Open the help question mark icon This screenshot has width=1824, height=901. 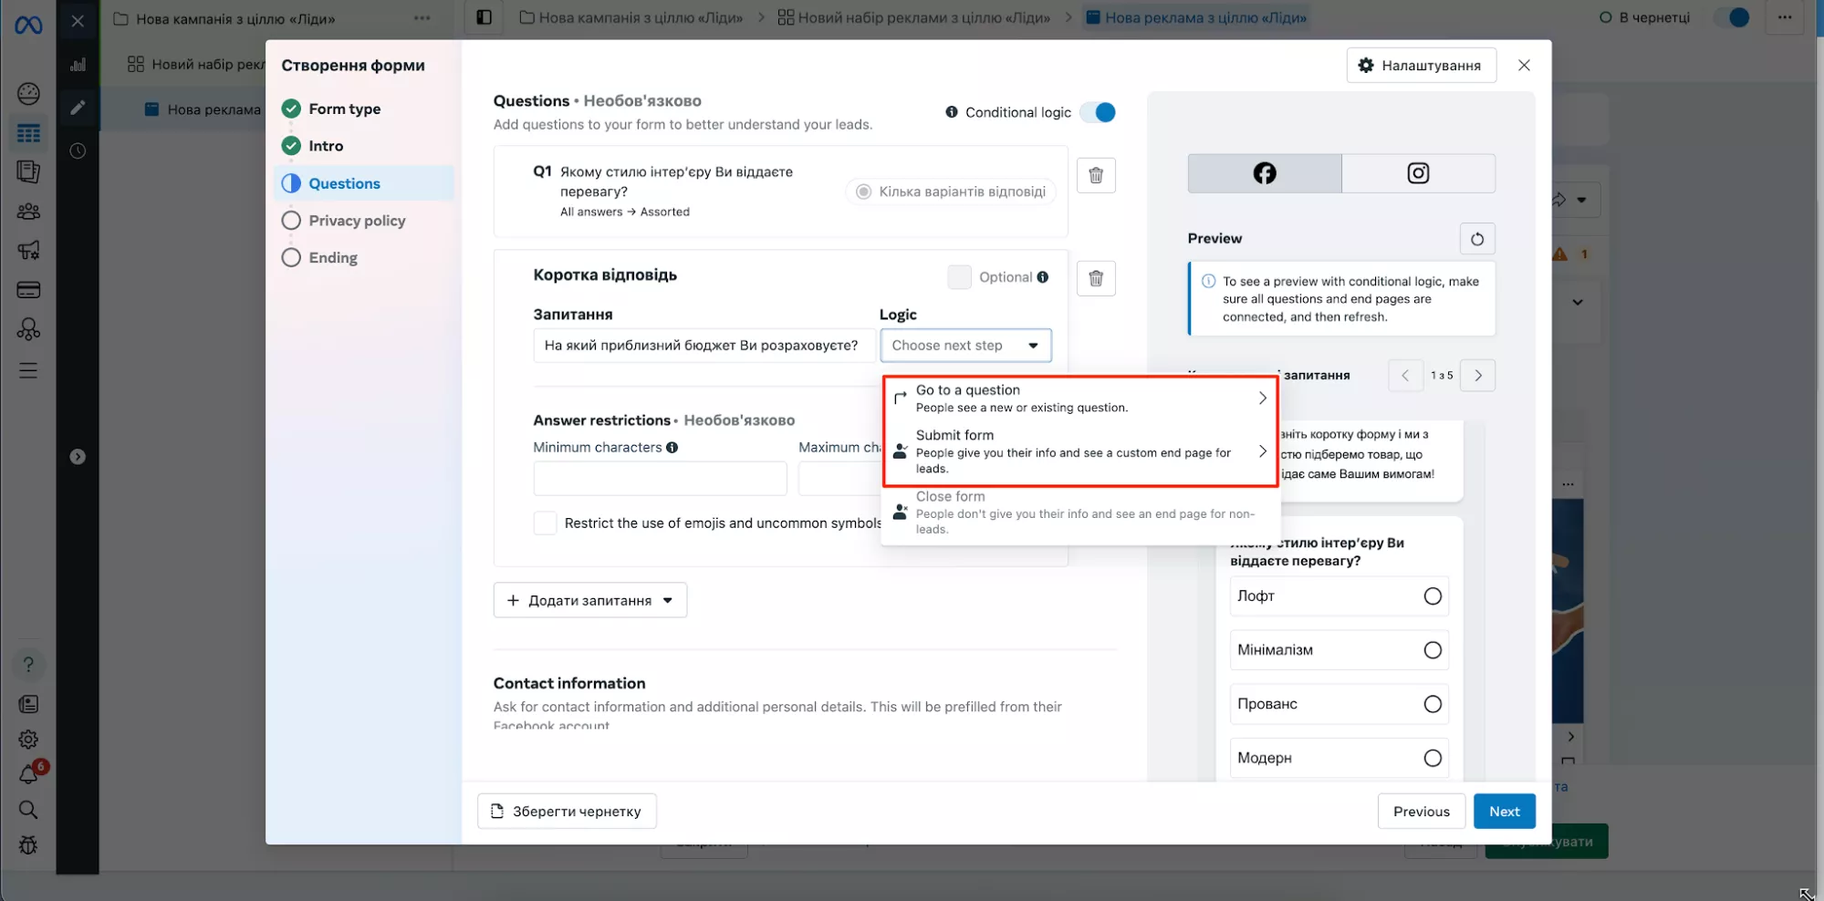point(28,665)
